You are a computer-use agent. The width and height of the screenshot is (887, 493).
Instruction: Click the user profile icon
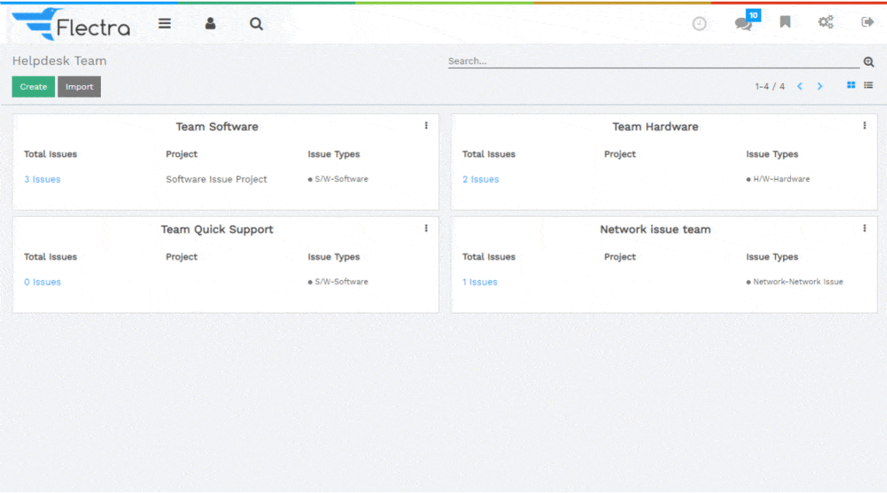pyautogui.click(x=210, y=23)
